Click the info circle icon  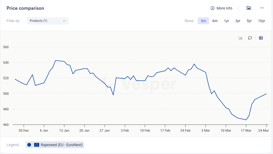[x=213, y=8]
